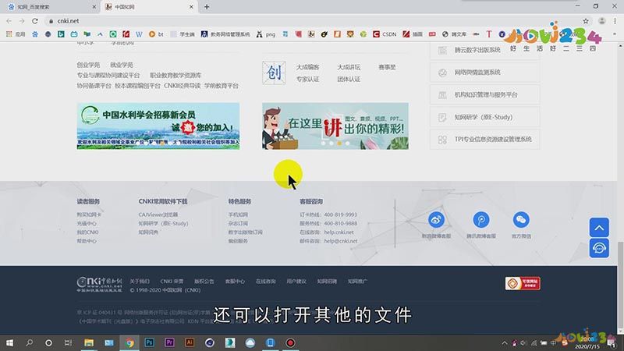Open the 团体认证 link

349,80
